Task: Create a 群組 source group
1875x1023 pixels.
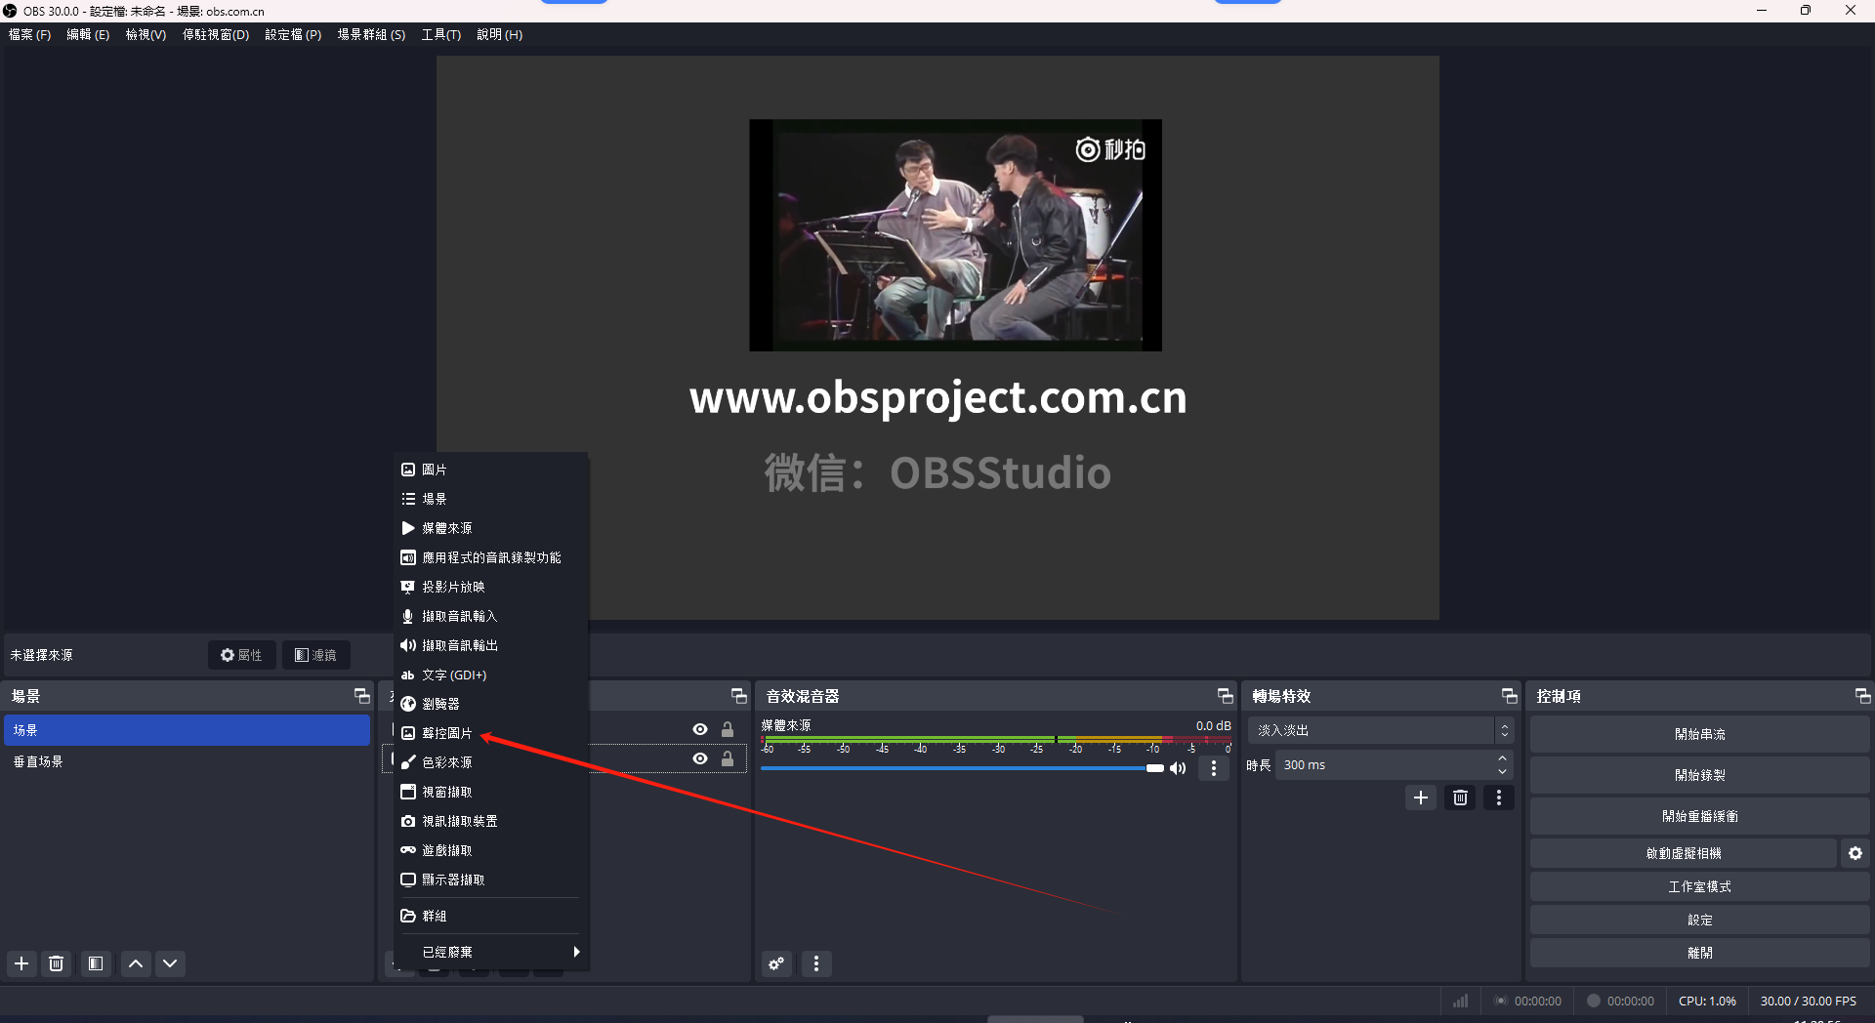Action: click(x=490, y=916)
